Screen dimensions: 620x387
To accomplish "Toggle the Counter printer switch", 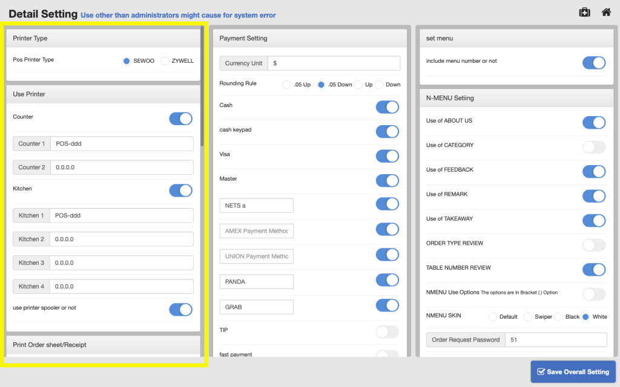I will (x=180, y=119).
